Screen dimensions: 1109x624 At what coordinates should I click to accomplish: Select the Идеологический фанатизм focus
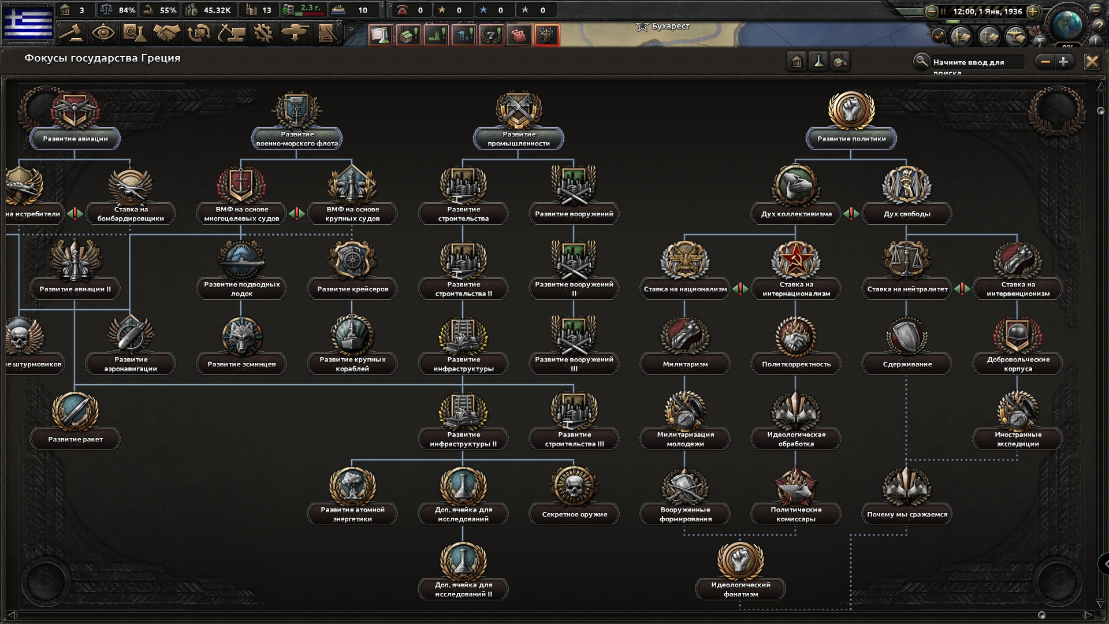(740, 589)
